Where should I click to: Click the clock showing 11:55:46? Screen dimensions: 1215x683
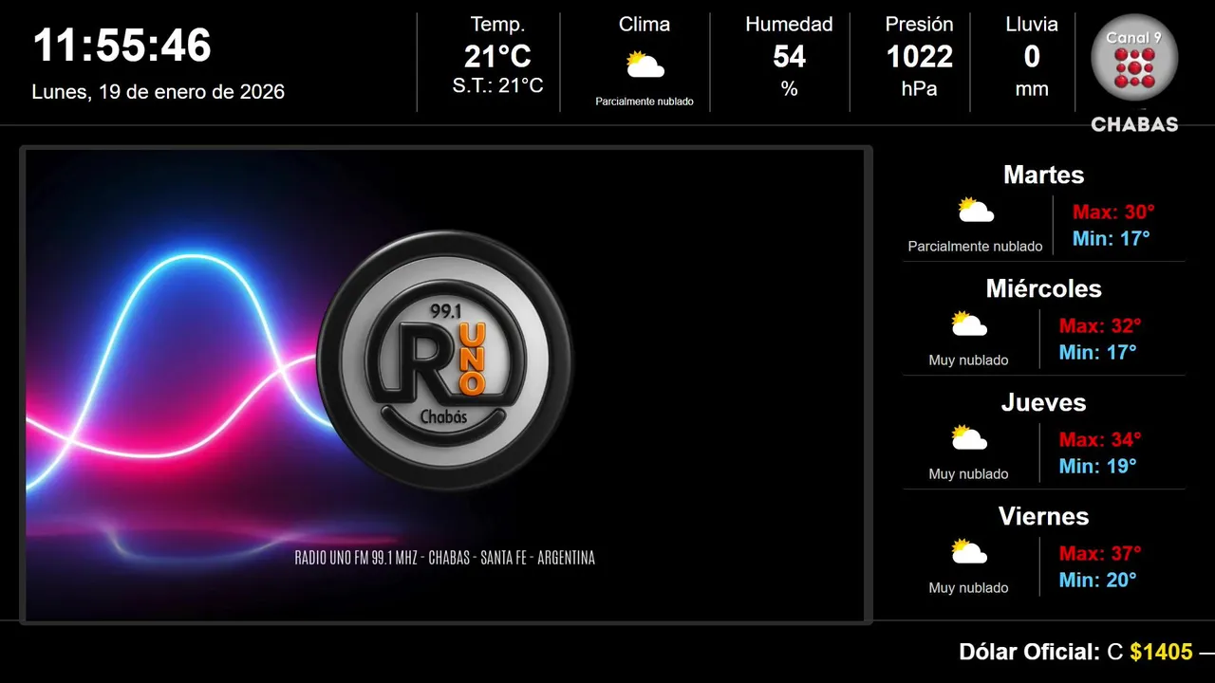(x=121, y=46)
